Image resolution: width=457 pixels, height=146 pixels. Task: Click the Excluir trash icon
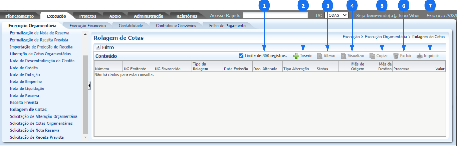tap(396, 56)
